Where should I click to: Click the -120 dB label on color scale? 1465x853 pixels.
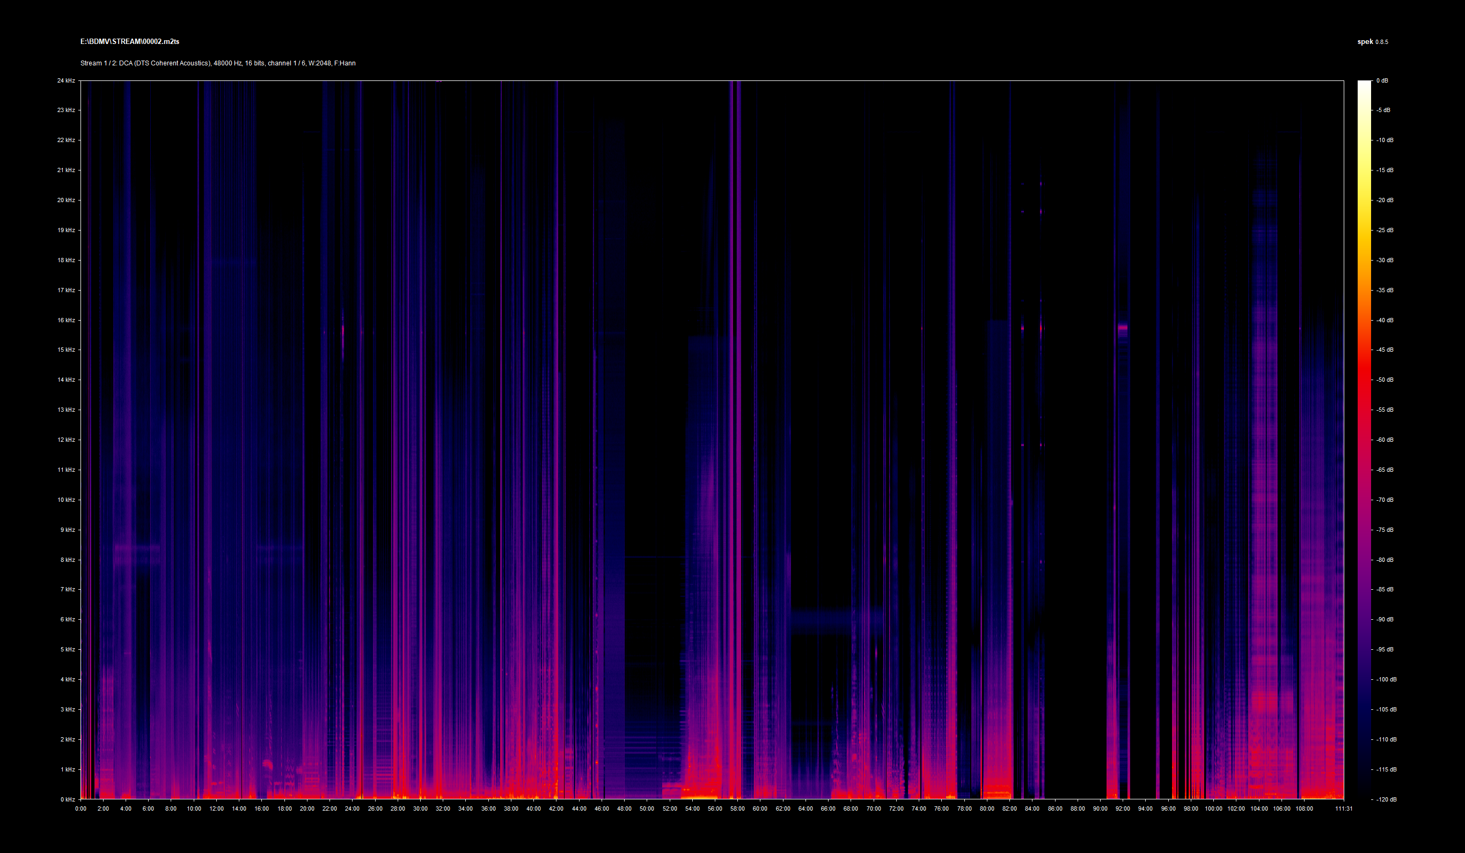point(1386,799)
